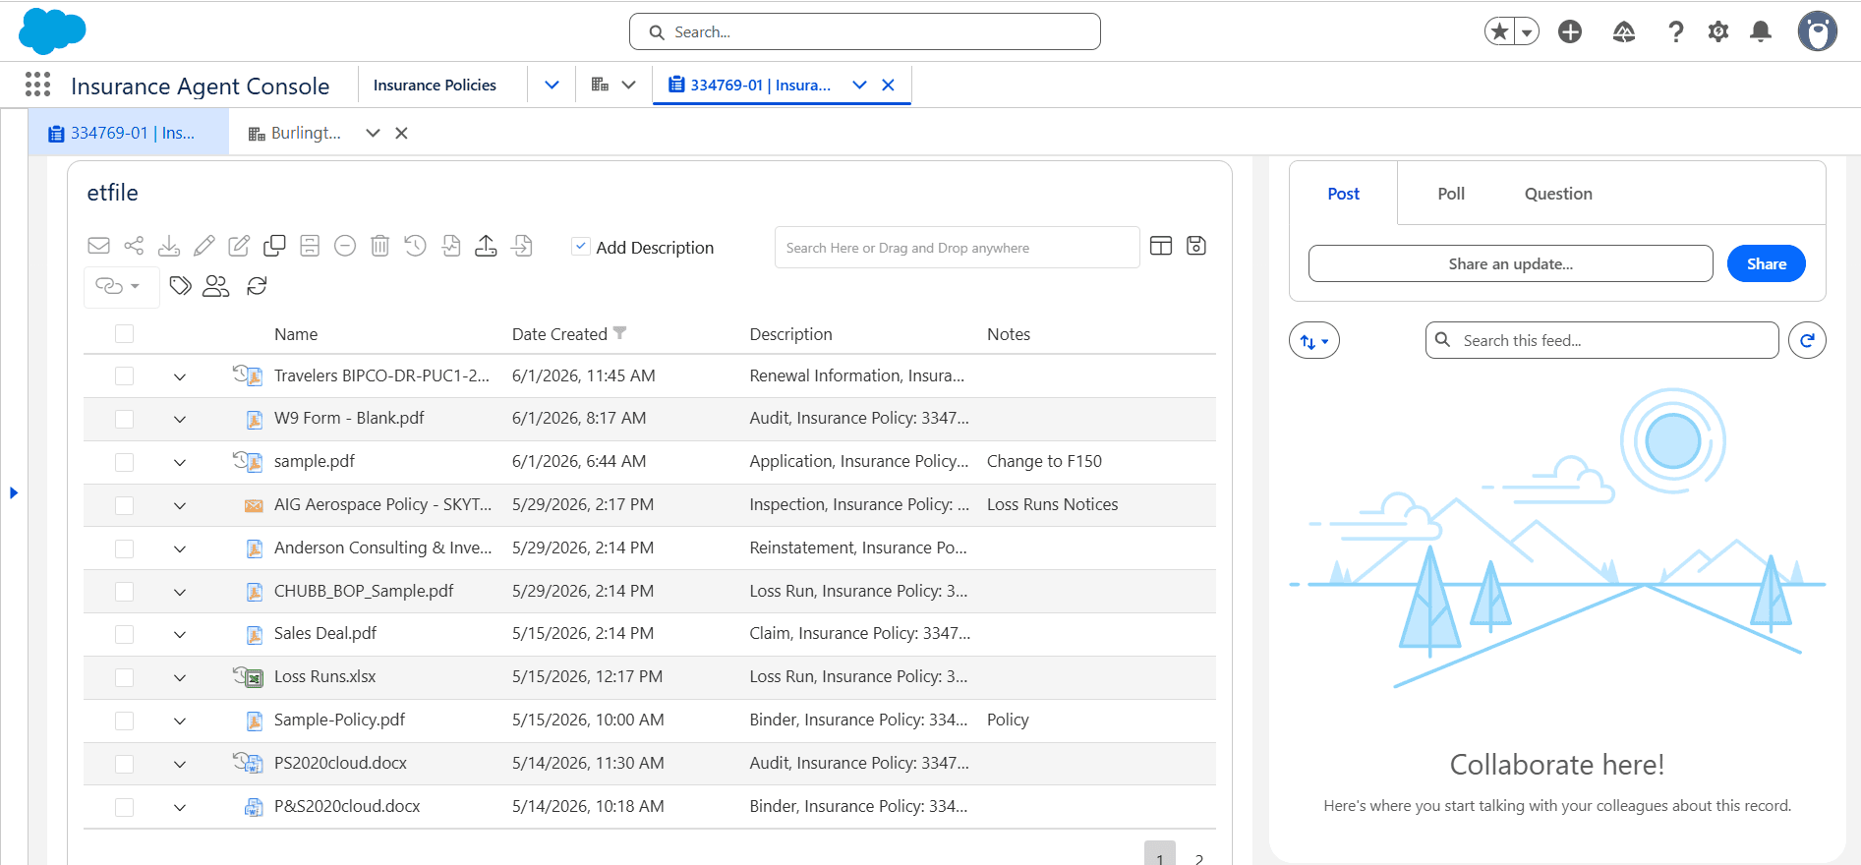Sort by the Date Created column header

559,334
